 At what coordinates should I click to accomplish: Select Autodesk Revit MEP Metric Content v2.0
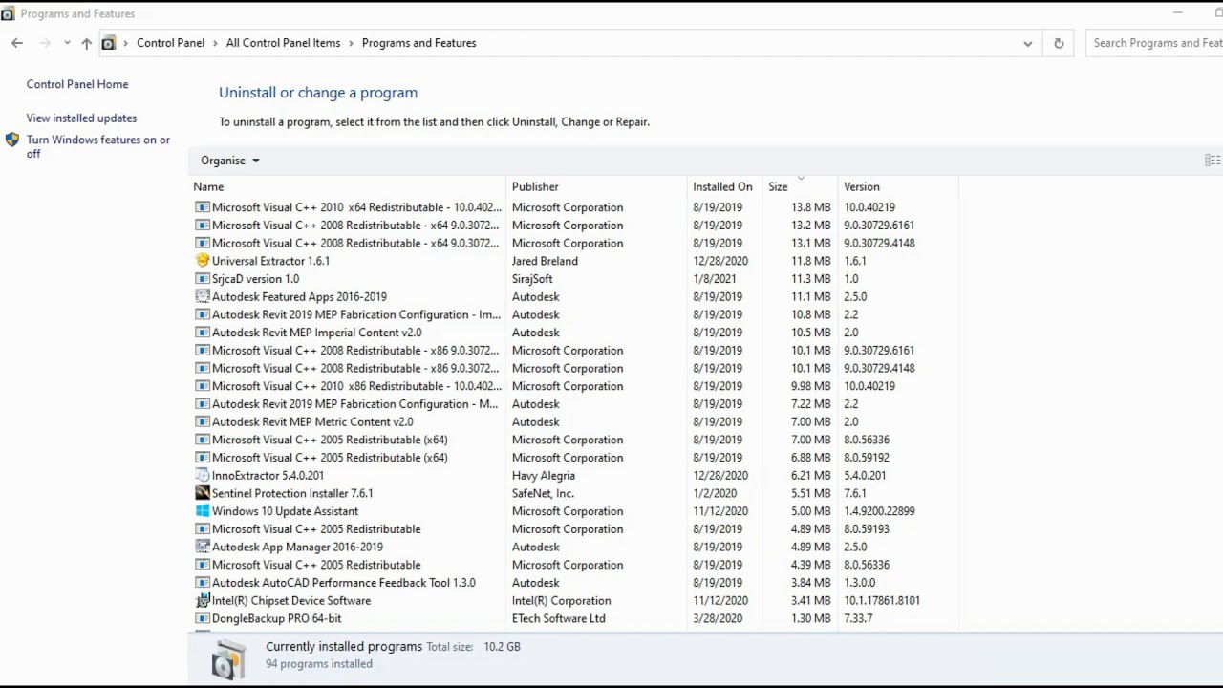[x=312, y=422]
